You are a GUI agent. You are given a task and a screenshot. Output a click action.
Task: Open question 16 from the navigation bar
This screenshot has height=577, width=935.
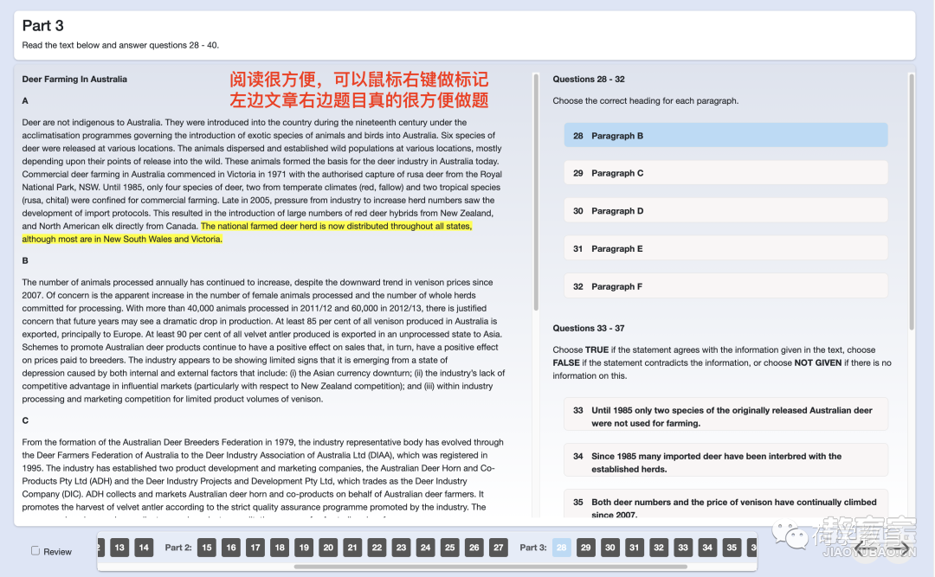[231, 548]
